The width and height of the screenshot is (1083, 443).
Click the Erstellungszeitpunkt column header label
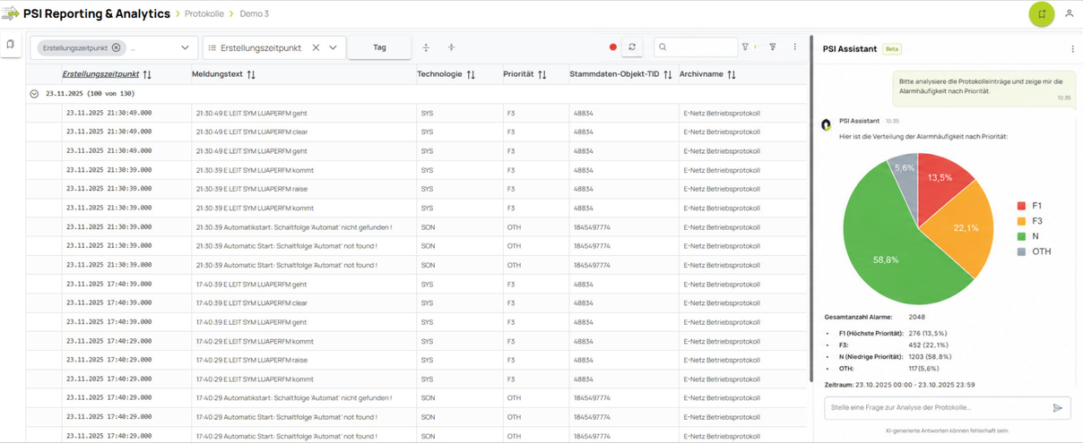pos(100,74)
